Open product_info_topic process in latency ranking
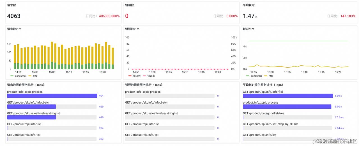 click(261, 102)
